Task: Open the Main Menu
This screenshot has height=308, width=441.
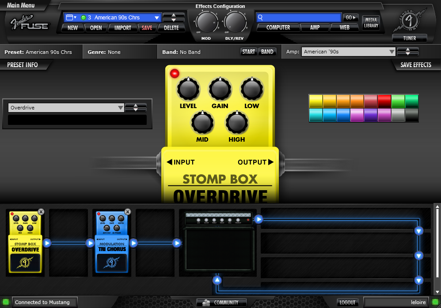Action: click(x=21, y=5)
